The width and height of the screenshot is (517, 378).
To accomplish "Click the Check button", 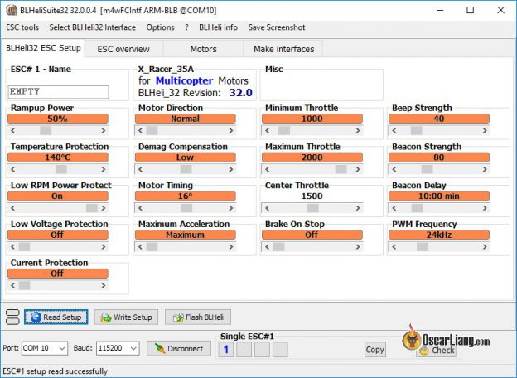I will (436, 351).
